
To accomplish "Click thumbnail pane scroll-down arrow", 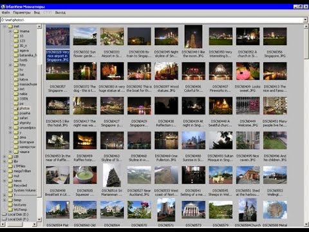I will point(306,224).
